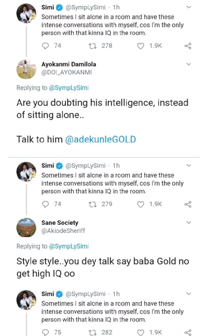Tap the retweet icon with 282 count
Screen dimensions: 208x336
[x=93, y=332]
